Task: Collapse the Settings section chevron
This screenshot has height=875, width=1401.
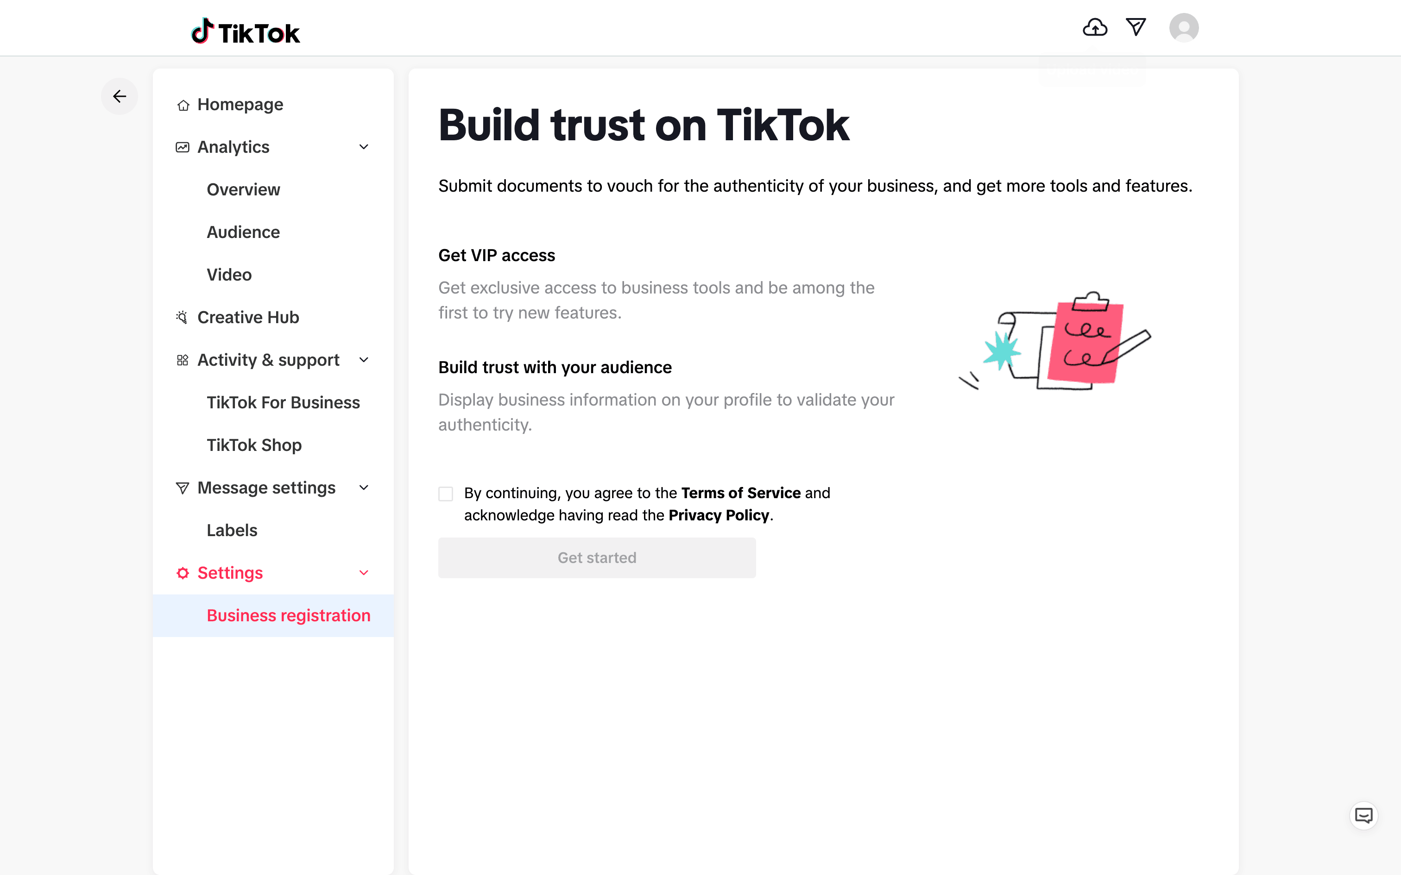Action: [364, 573]
